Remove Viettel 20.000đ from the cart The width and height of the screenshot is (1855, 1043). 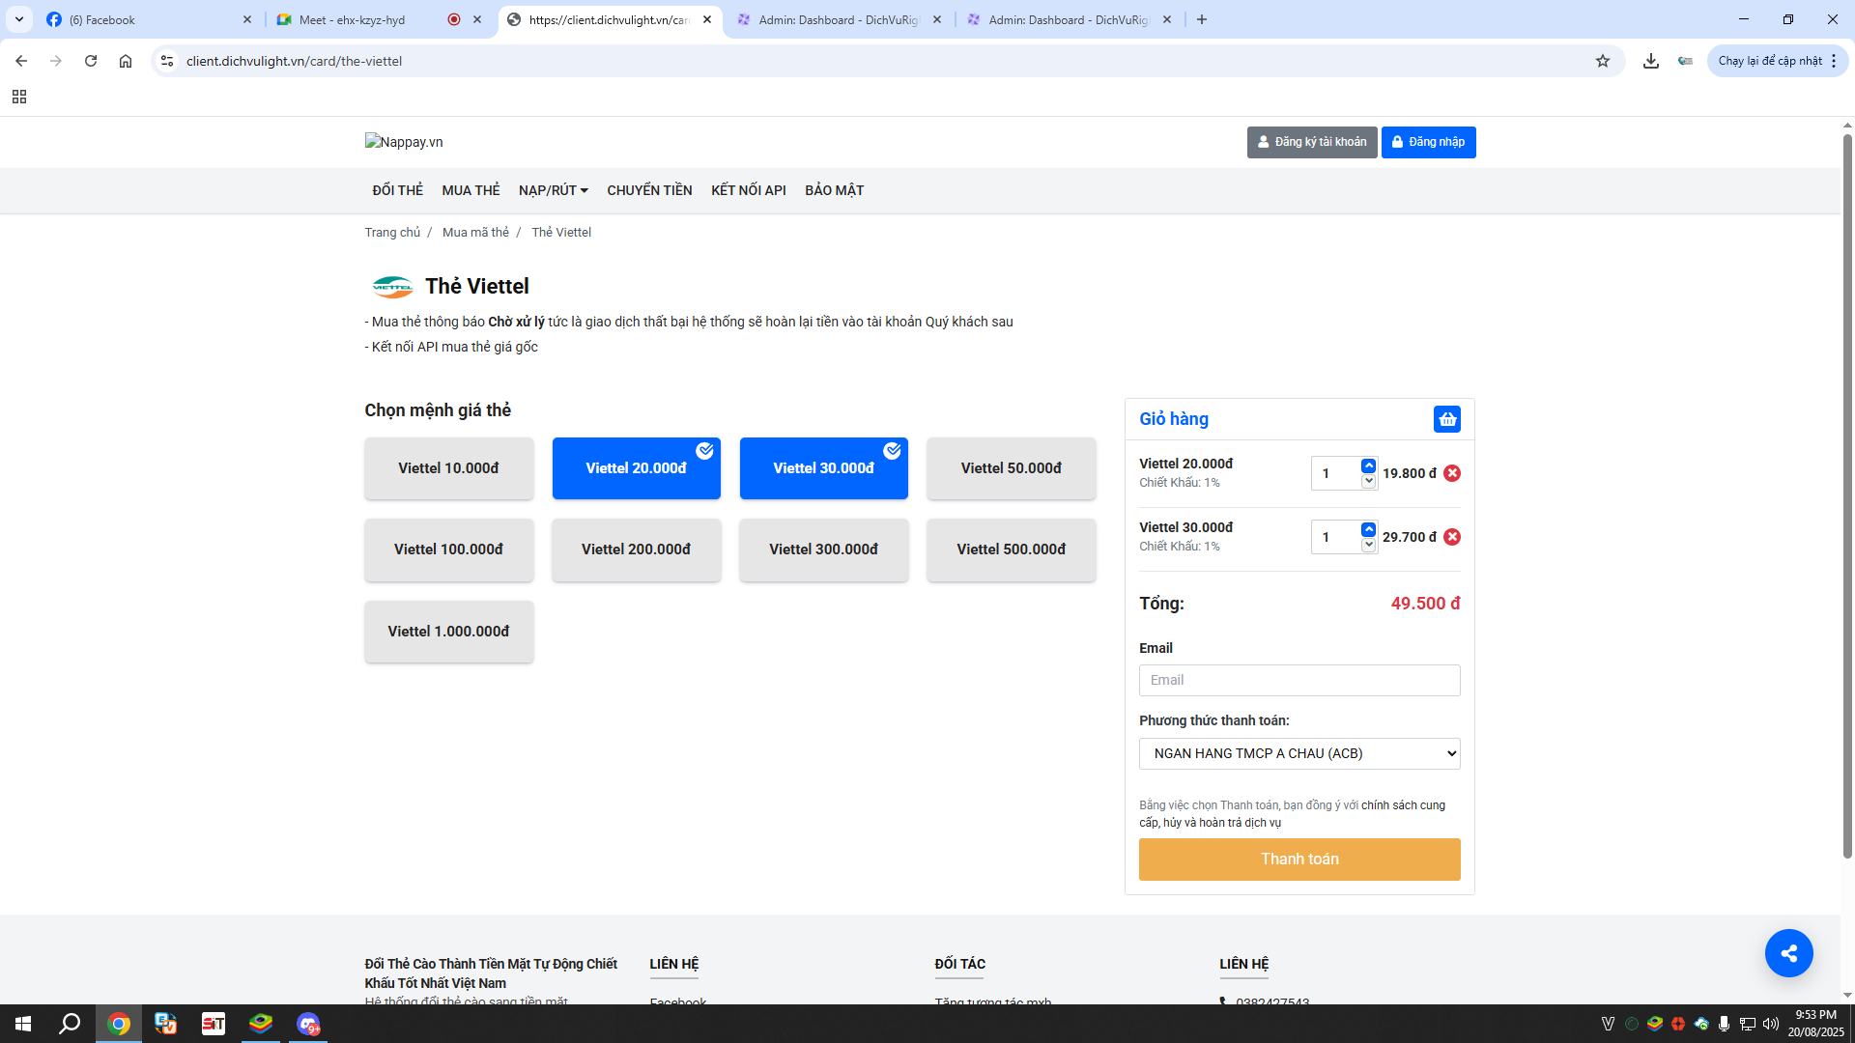click(x=1452, y=473)
